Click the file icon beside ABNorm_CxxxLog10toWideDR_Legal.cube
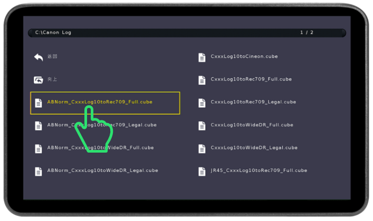This screenshot has height=221, width=373. pos(38,171)
